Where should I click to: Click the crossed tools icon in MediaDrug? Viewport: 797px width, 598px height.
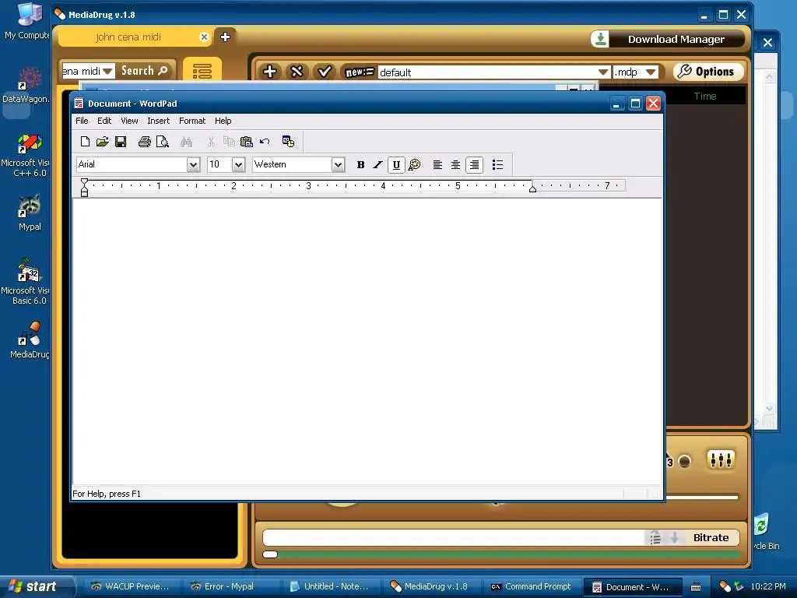click(x=297, y=72)
